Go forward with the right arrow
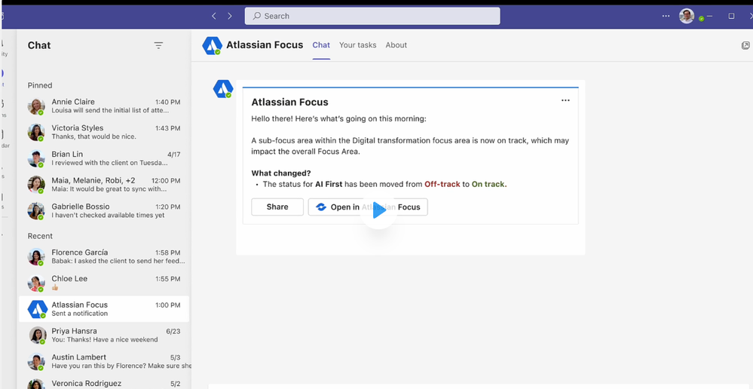Image resolution: width=753 pixels, height=389 pixels. (x=230, y=16)
